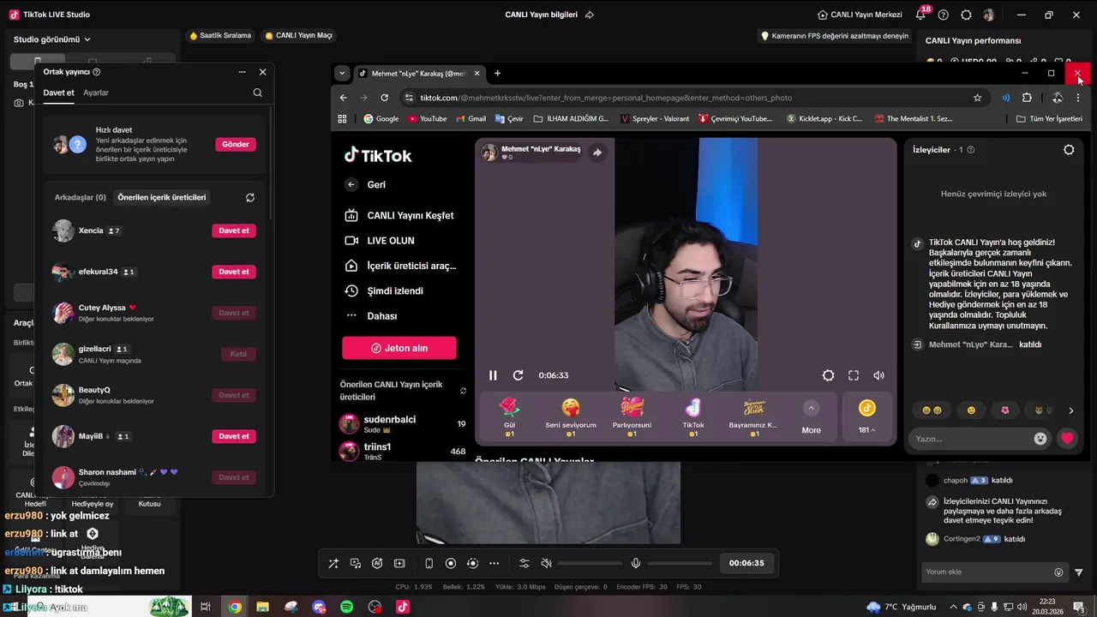This screenshot has height=617, width=1097.
Task: Open magic effects wand in bottom toolbar
Action: pyautogui.click(x=333, y=563)
